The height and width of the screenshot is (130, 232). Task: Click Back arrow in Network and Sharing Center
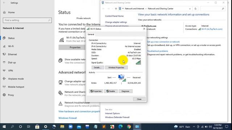click(x=103, y=9)
